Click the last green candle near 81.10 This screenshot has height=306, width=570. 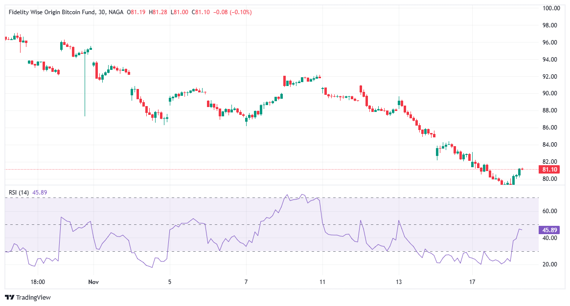point(519,172)
